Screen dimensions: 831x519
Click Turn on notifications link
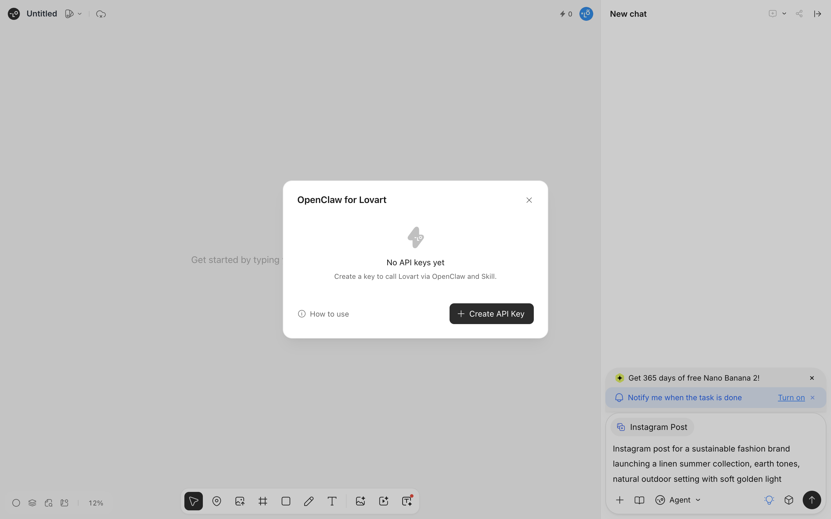791,398
